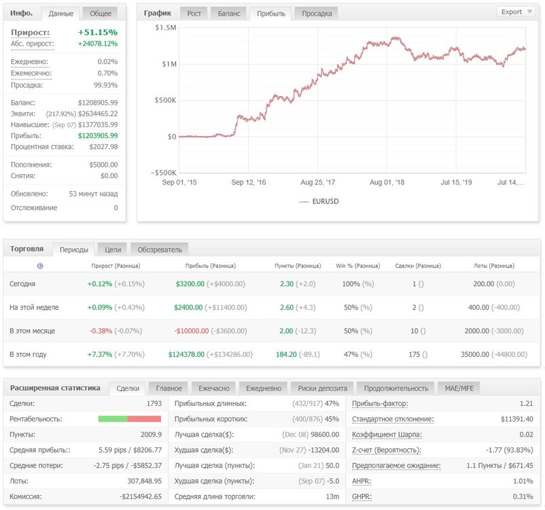
Task: Open the Export dropdown
Action: coord(516,12)
